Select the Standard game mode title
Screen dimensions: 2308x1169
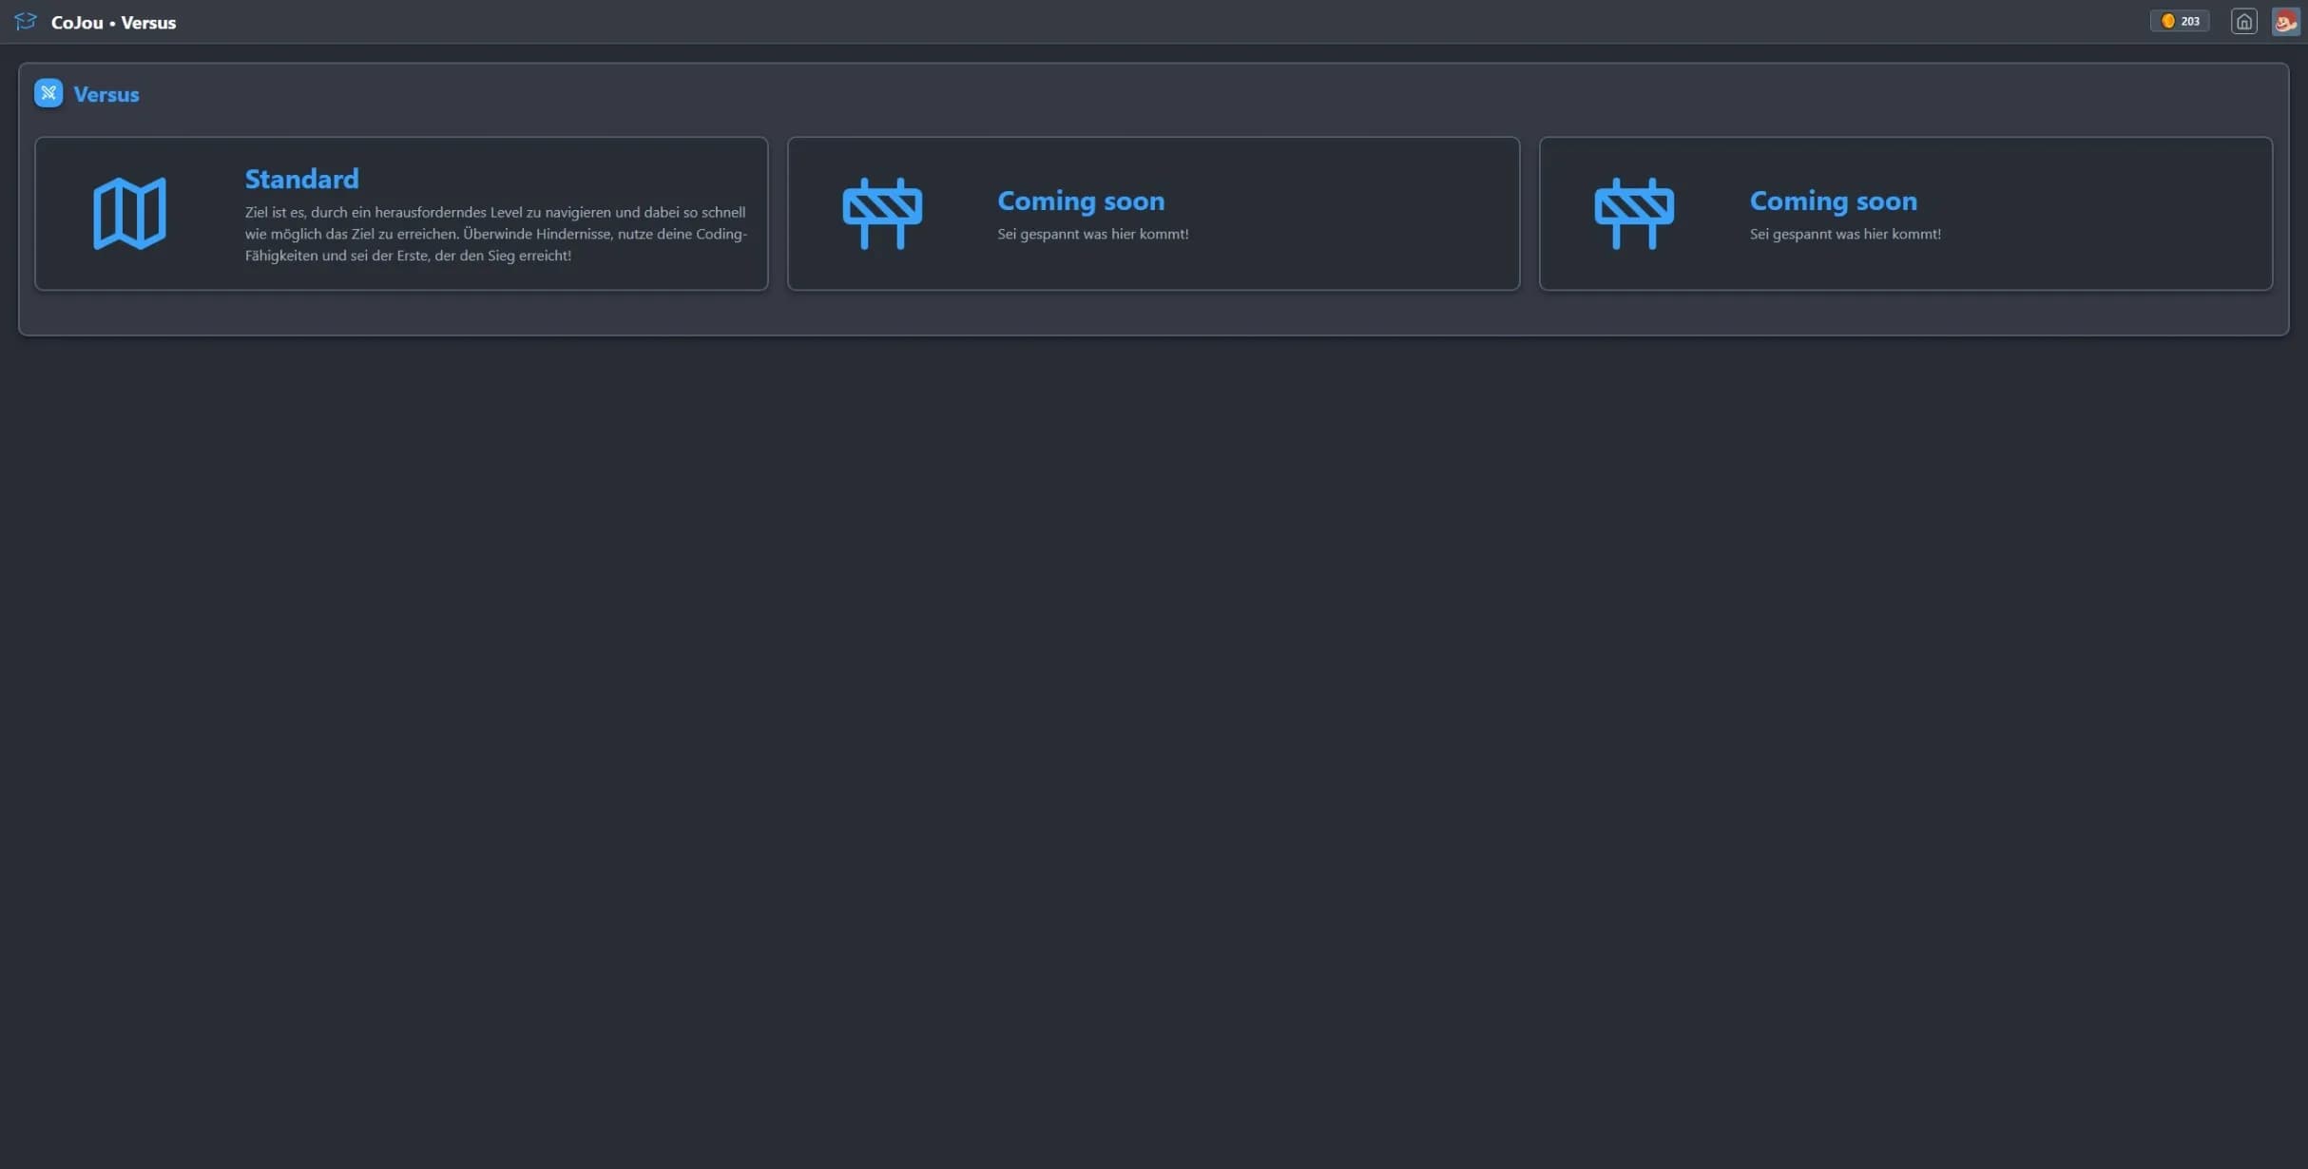302,179
